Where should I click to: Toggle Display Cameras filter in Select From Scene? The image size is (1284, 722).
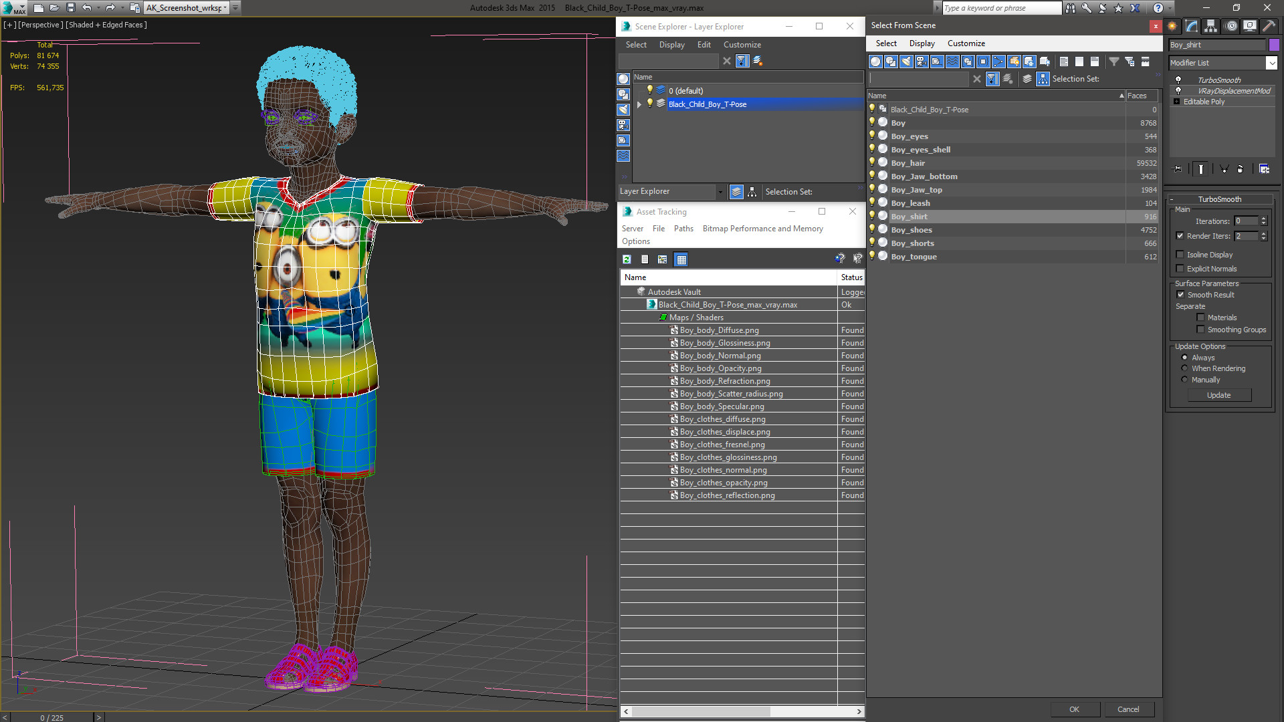click(x=922, y=62)
